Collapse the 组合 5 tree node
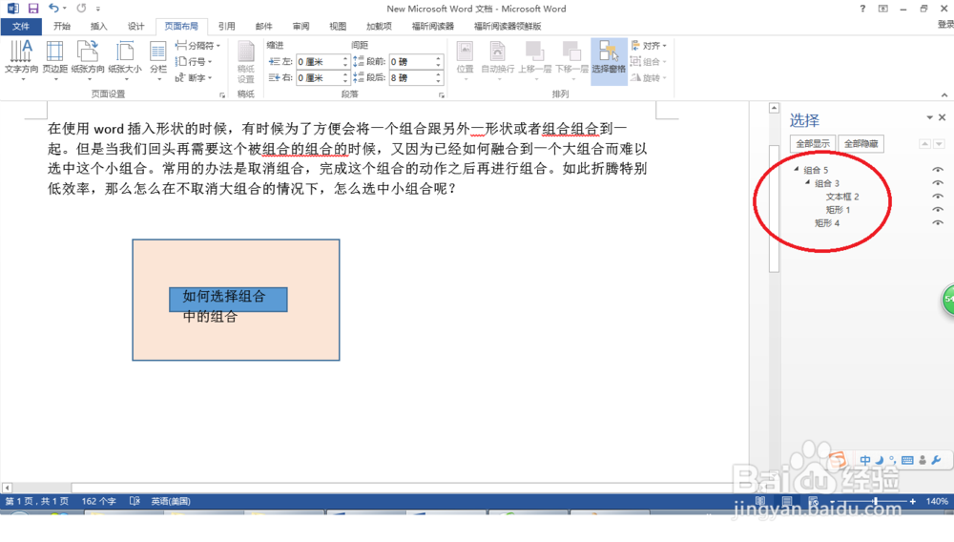This screenshot has height=542, width=954. [x=797, y=169]
